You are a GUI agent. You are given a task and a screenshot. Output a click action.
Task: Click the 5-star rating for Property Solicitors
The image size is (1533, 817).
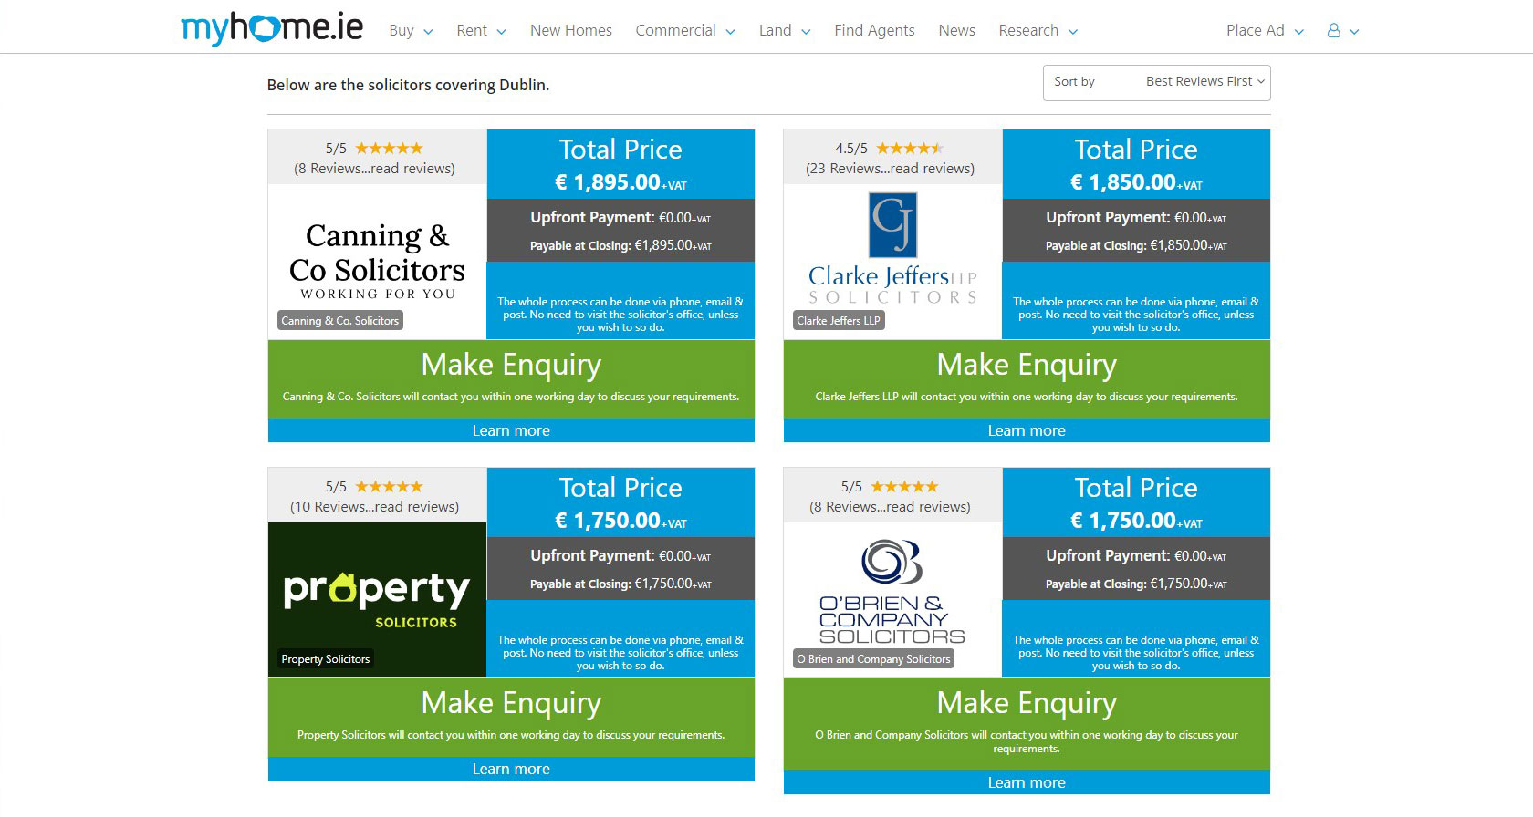[x=389, y=487]
